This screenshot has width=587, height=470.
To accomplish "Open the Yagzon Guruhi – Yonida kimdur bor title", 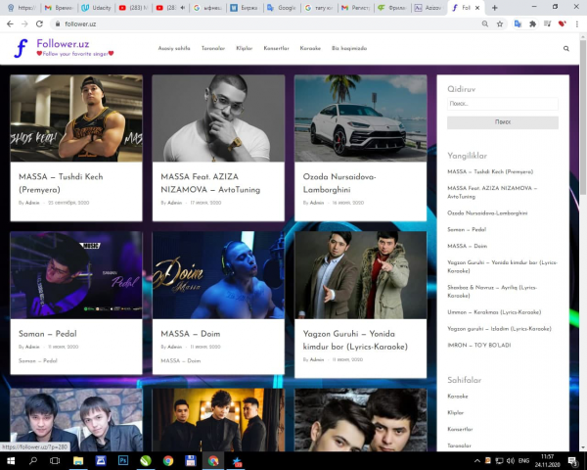I will click(x=355, y=340).
